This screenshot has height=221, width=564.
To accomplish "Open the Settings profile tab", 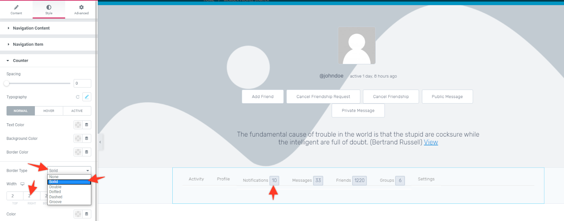I will coord(426,179).
